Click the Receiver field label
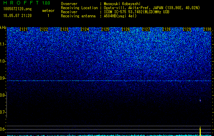214x136 pixels. click(x=69, y=12)
